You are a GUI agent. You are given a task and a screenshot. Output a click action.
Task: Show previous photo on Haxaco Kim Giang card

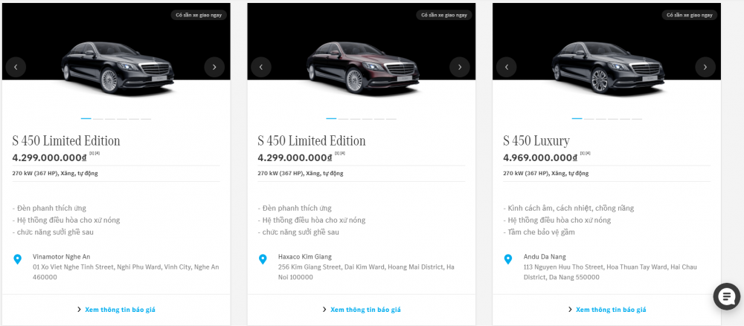pyautogui.click(x=260, y=67)
